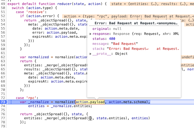The width and height of the screenshot is (194, 128).
Task: Click the highlighted action.payload expression
Action: click(x=90, y=102)
